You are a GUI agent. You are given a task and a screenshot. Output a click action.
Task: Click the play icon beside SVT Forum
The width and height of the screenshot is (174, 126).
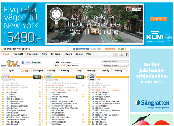click(84, 85)
